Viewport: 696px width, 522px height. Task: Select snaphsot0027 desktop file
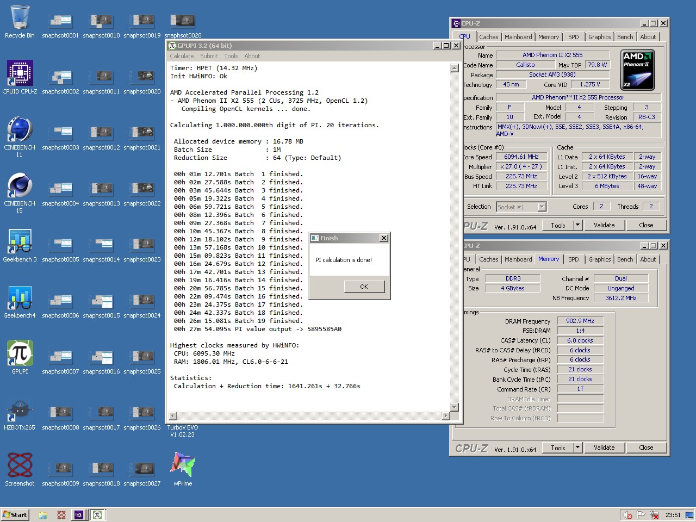(x=142, y=474)
